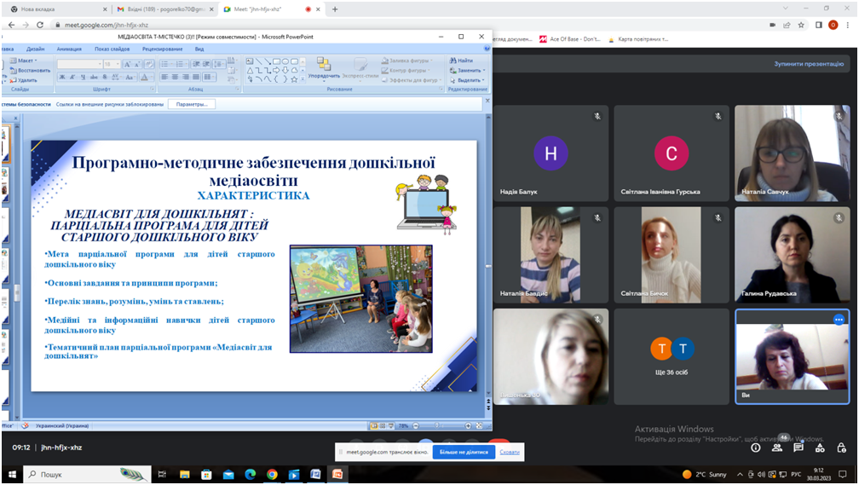Open the Рецензирование ribbon tab
Image resolution: width=859 pixels, height=485 pixels.
pos(162,49)
